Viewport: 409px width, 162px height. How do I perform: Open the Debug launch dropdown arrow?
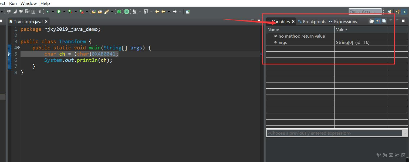[53, 12]
